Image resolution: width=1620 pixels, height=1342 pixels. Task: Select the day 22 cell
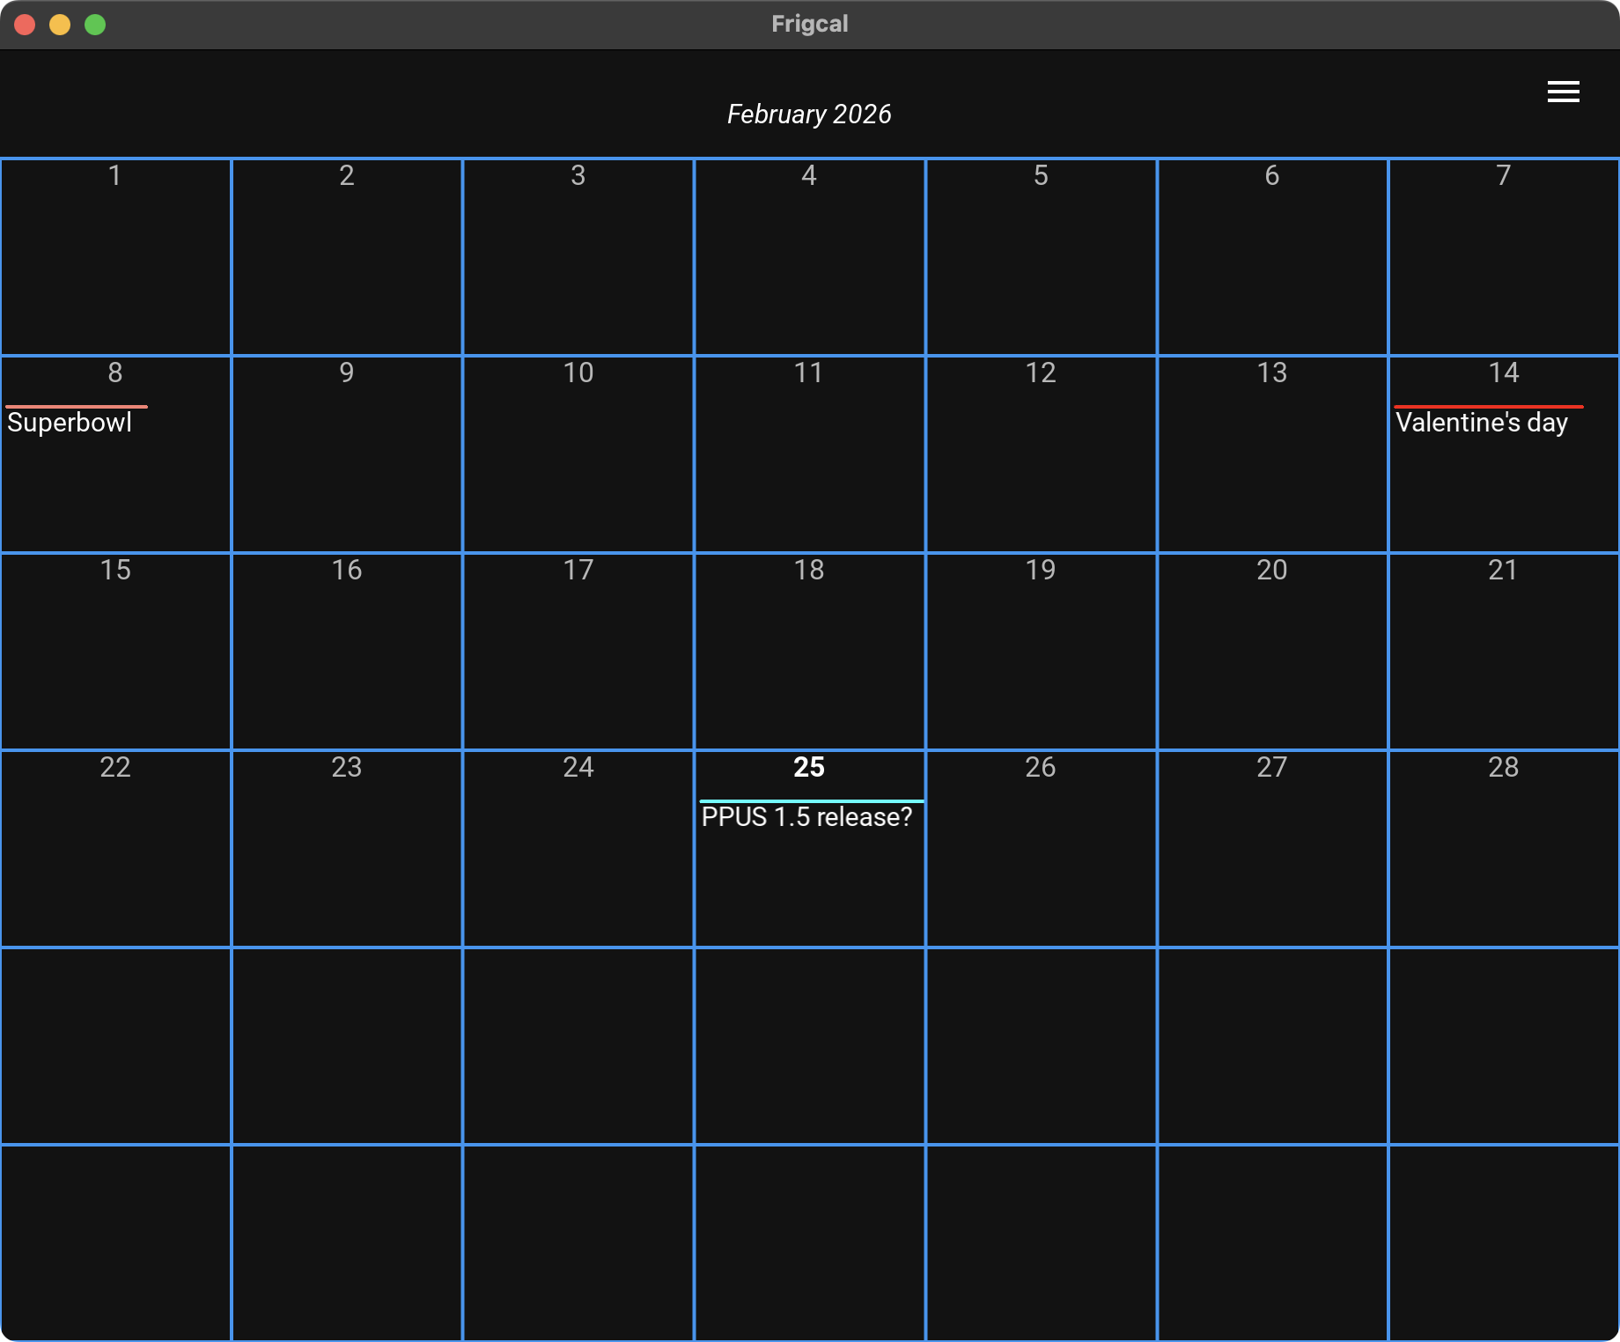coord(115,849)
